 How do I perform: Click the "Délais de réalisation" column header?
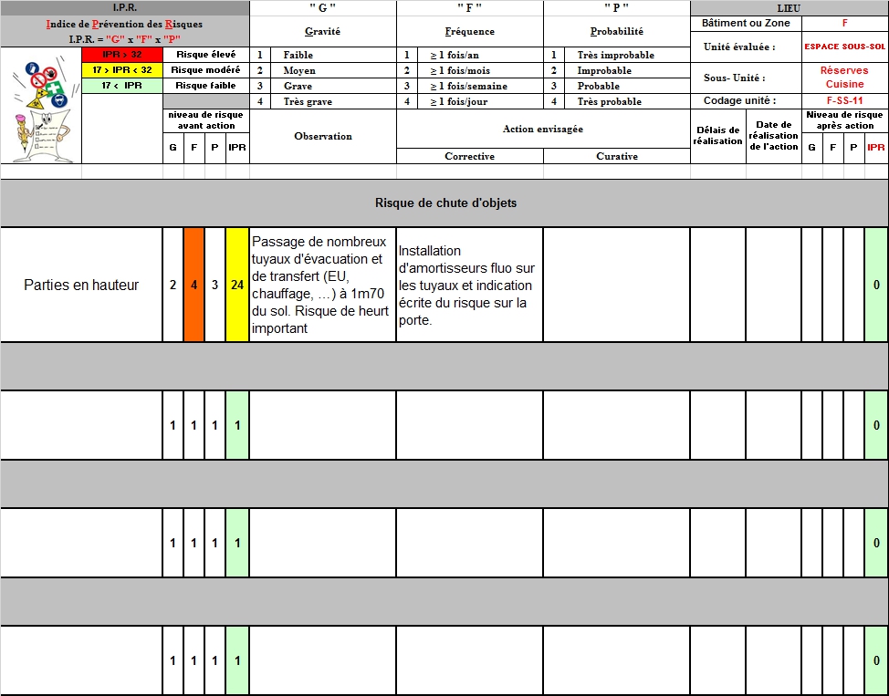[717, 136]
